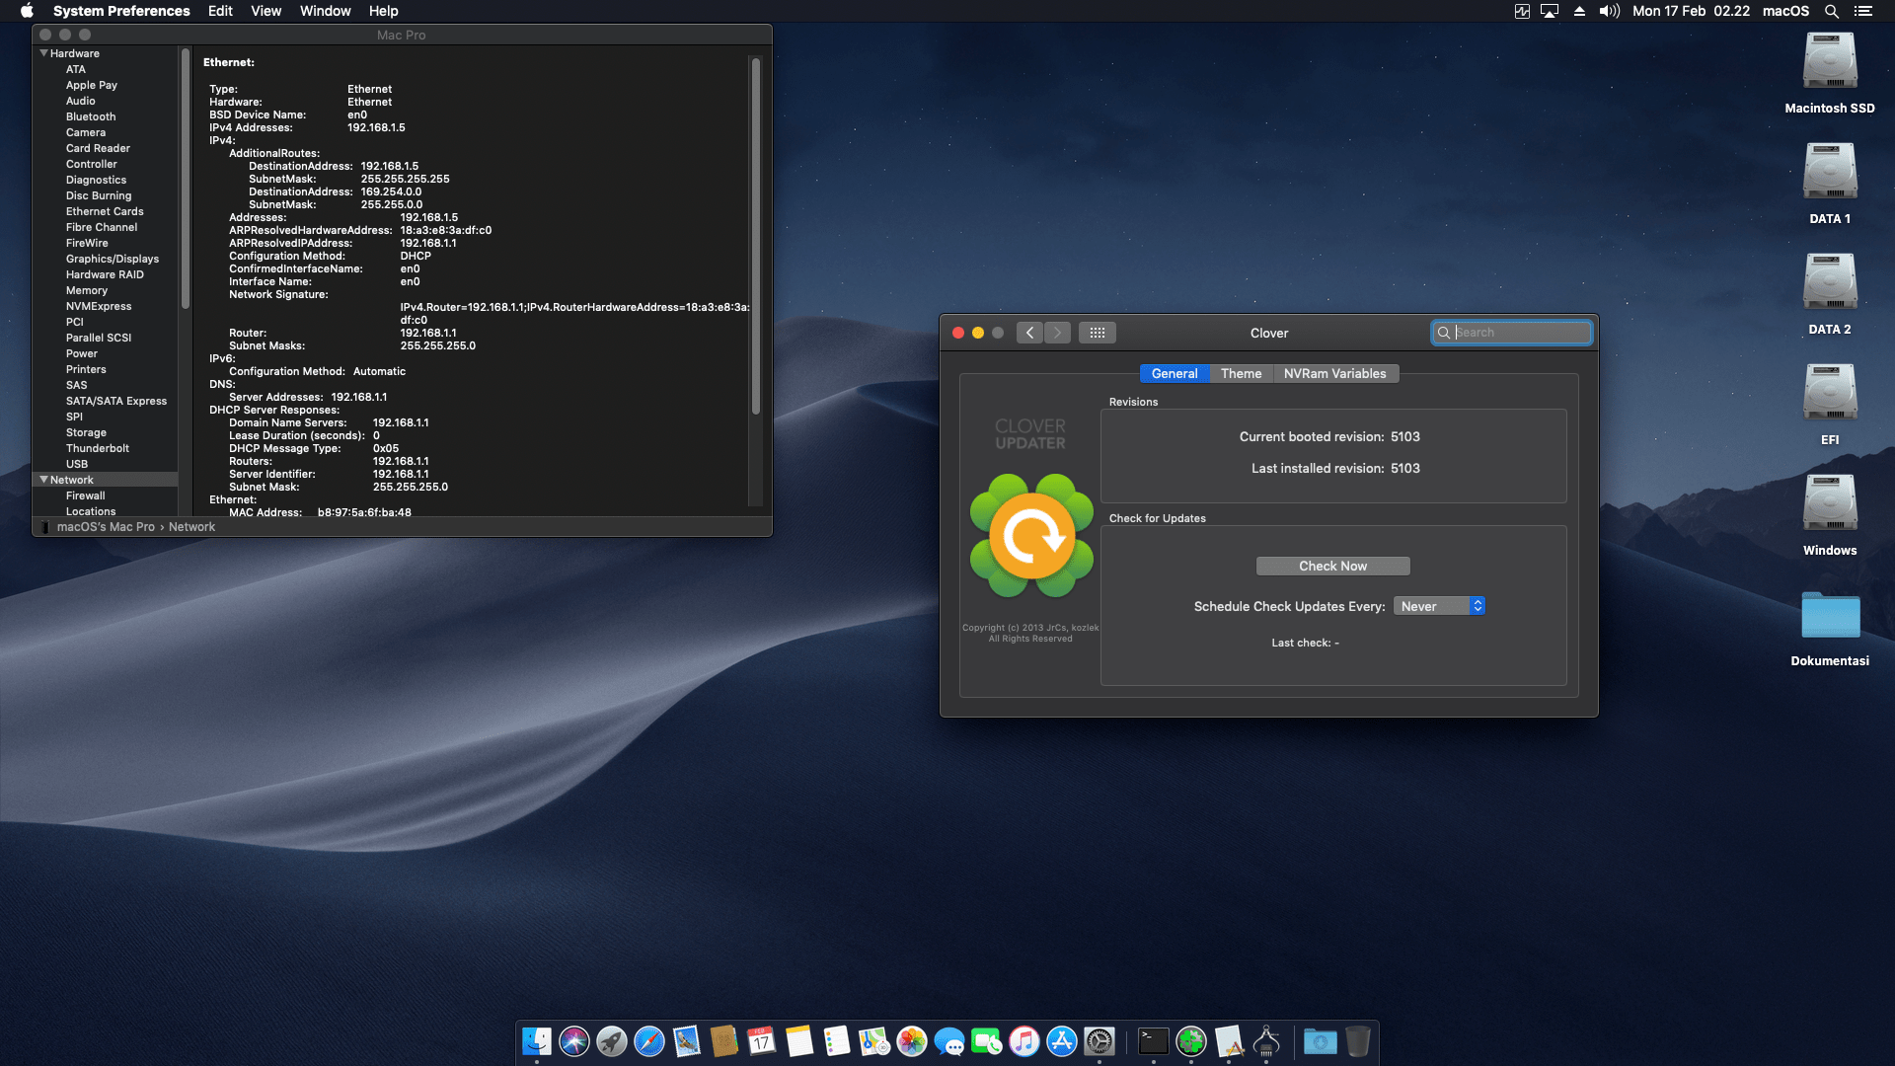The image size is (1895, 1066).
Task: Open the Mail stamp icon in Dock
Action: 686,1041
